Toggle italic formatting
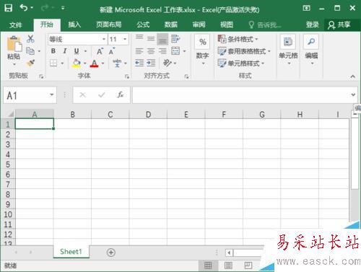This screenshot has height=272, width=361. pos(65,51)
